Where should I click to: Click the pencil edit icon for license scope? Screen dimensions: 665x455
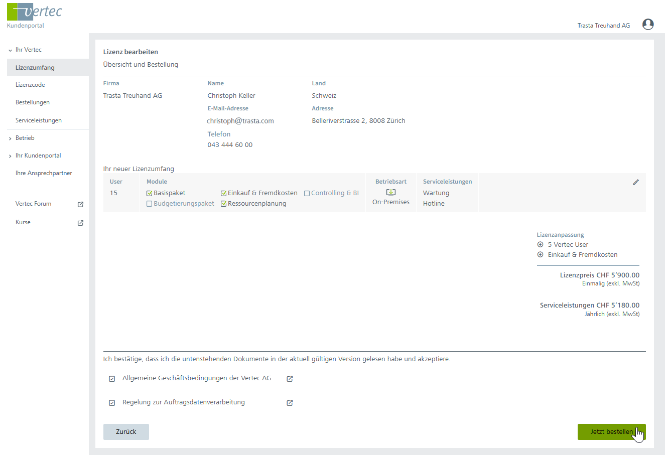[x=635, y=182]
